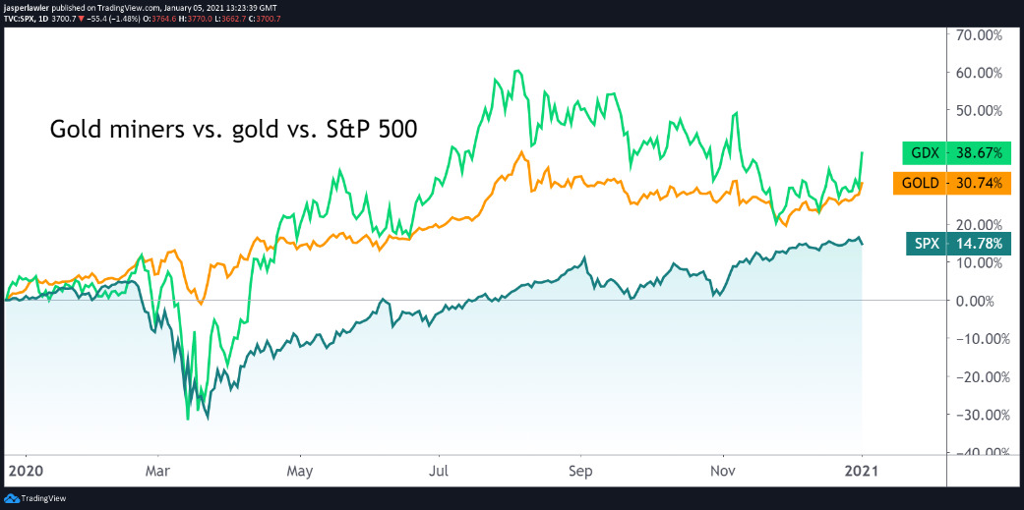The image size is (1024, 510).
Task: Click the 0.00% level on the price scale
Action: tap(980, 301)
